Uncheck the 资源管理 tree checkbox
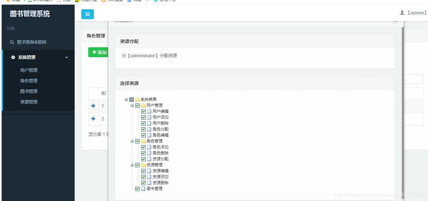Screen dimensions: 428x201 (x=138, y=165)
